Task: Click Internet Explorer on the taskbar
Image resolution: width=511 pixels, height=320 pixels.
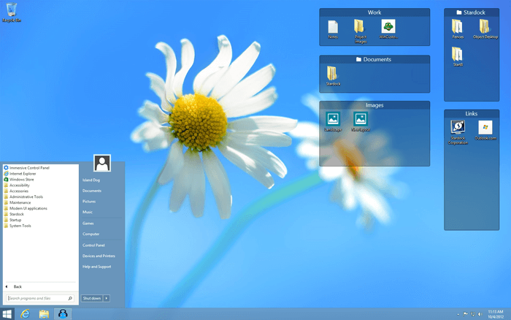Action: pyautogui.click(x=26, y=313)
